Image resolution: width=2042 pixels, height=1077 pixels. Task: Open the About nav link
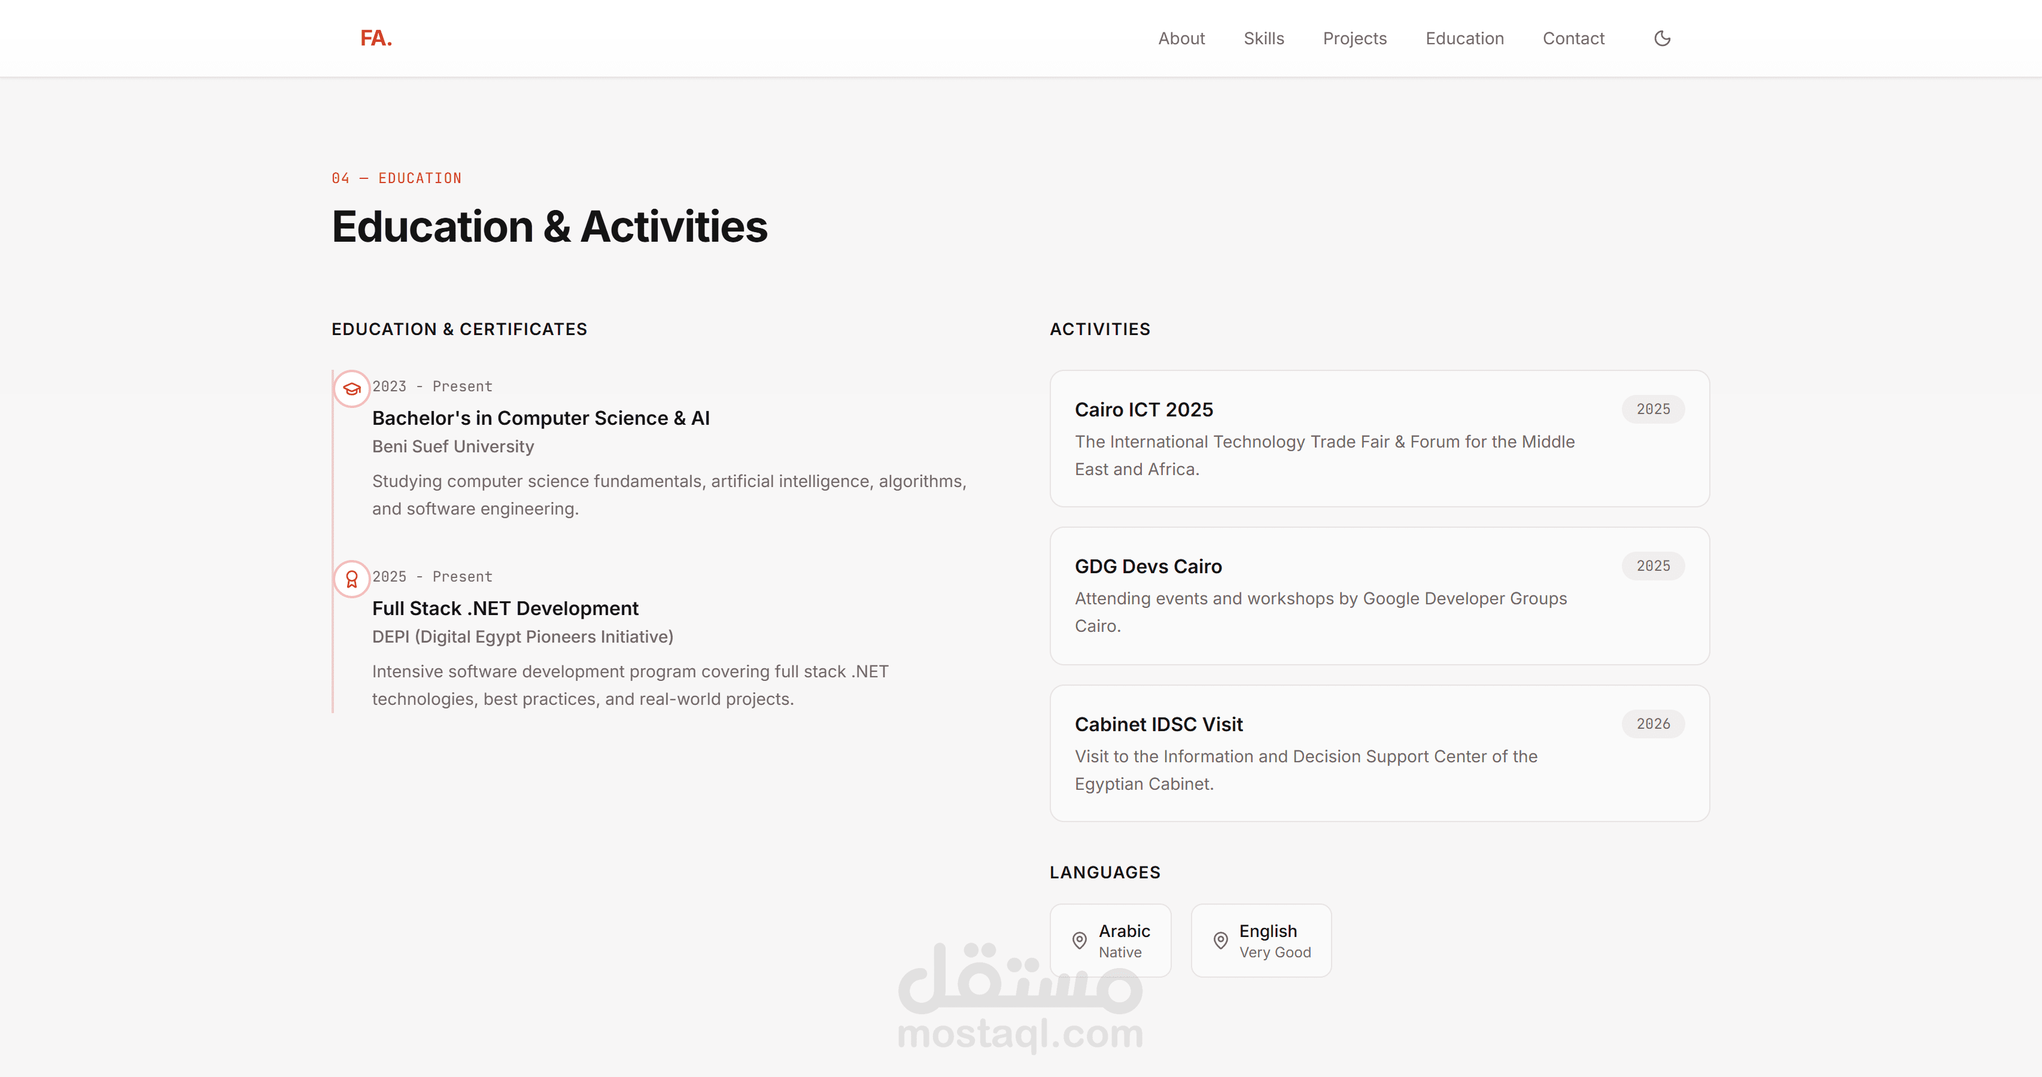(x=1181, y=38)
